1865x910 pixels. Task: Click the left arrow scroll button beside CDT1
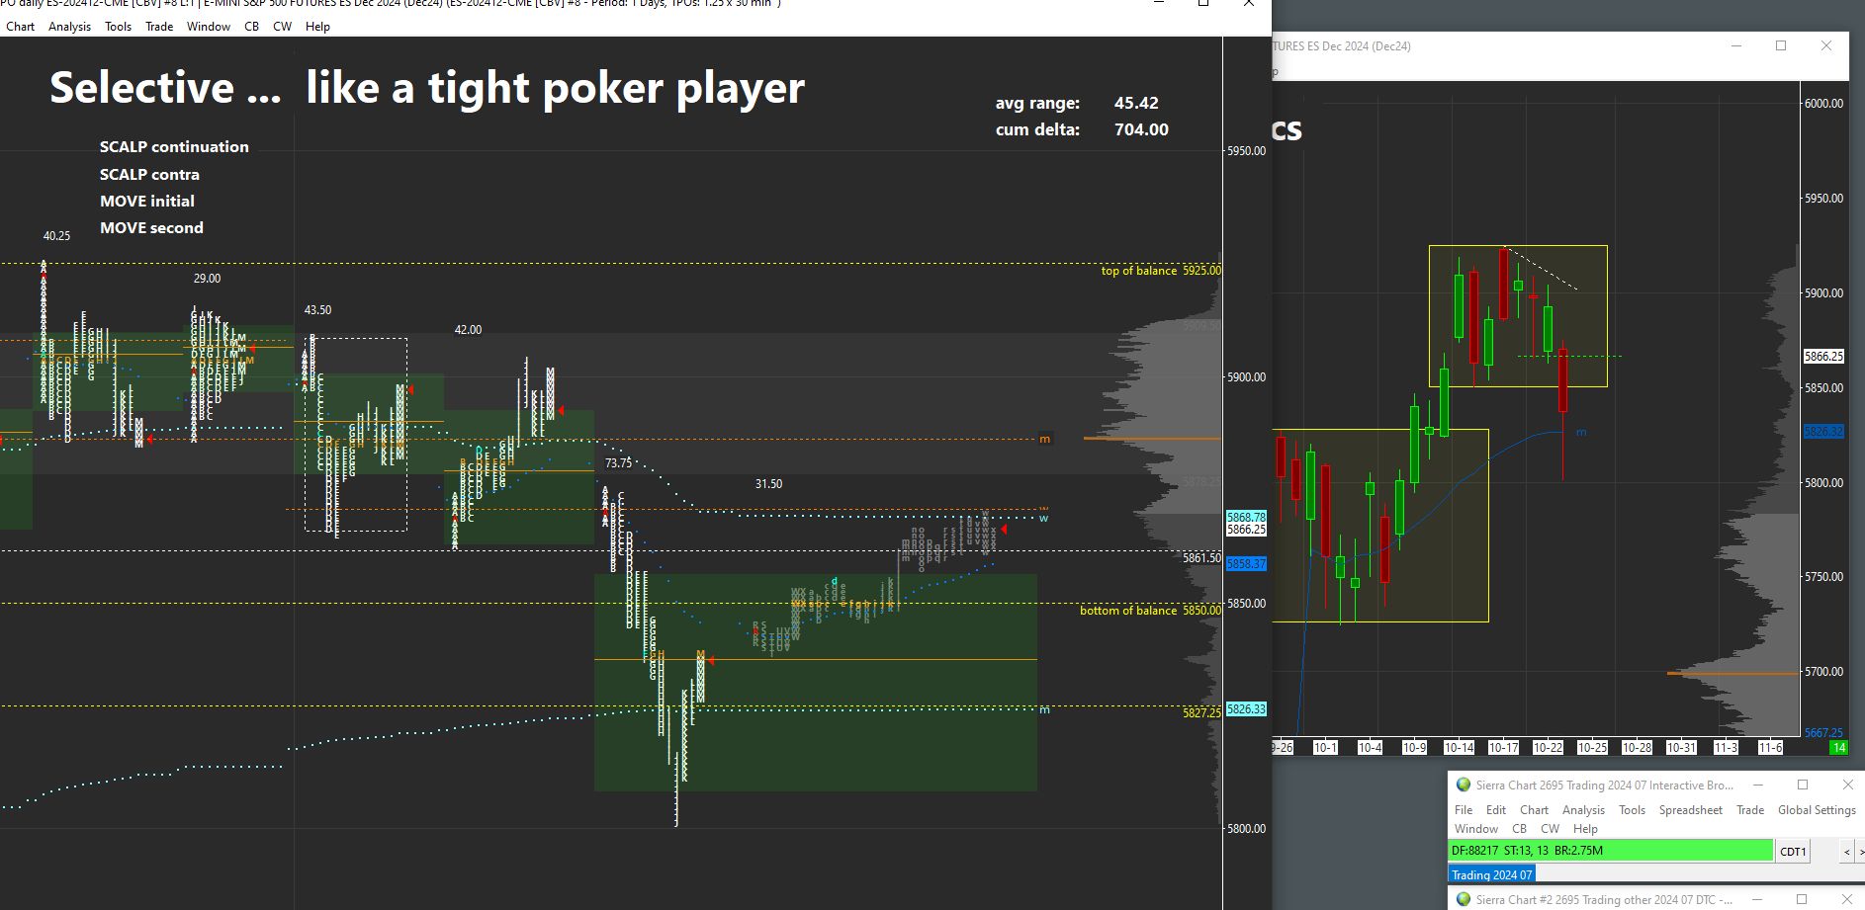pos(1846,851)
